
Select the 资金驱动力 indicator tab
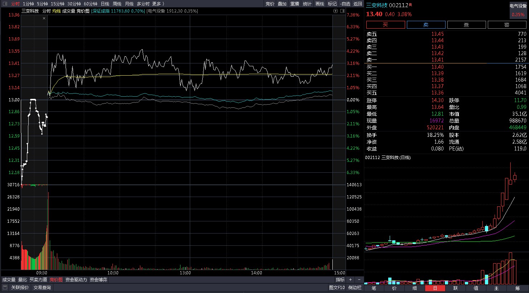coord(76,280)
